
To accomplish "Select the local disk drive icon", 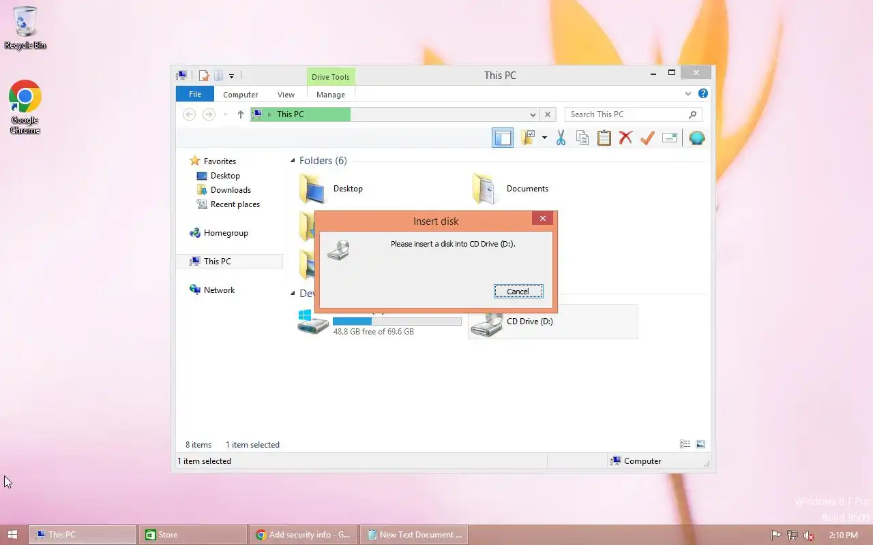I will coord(312,322).
